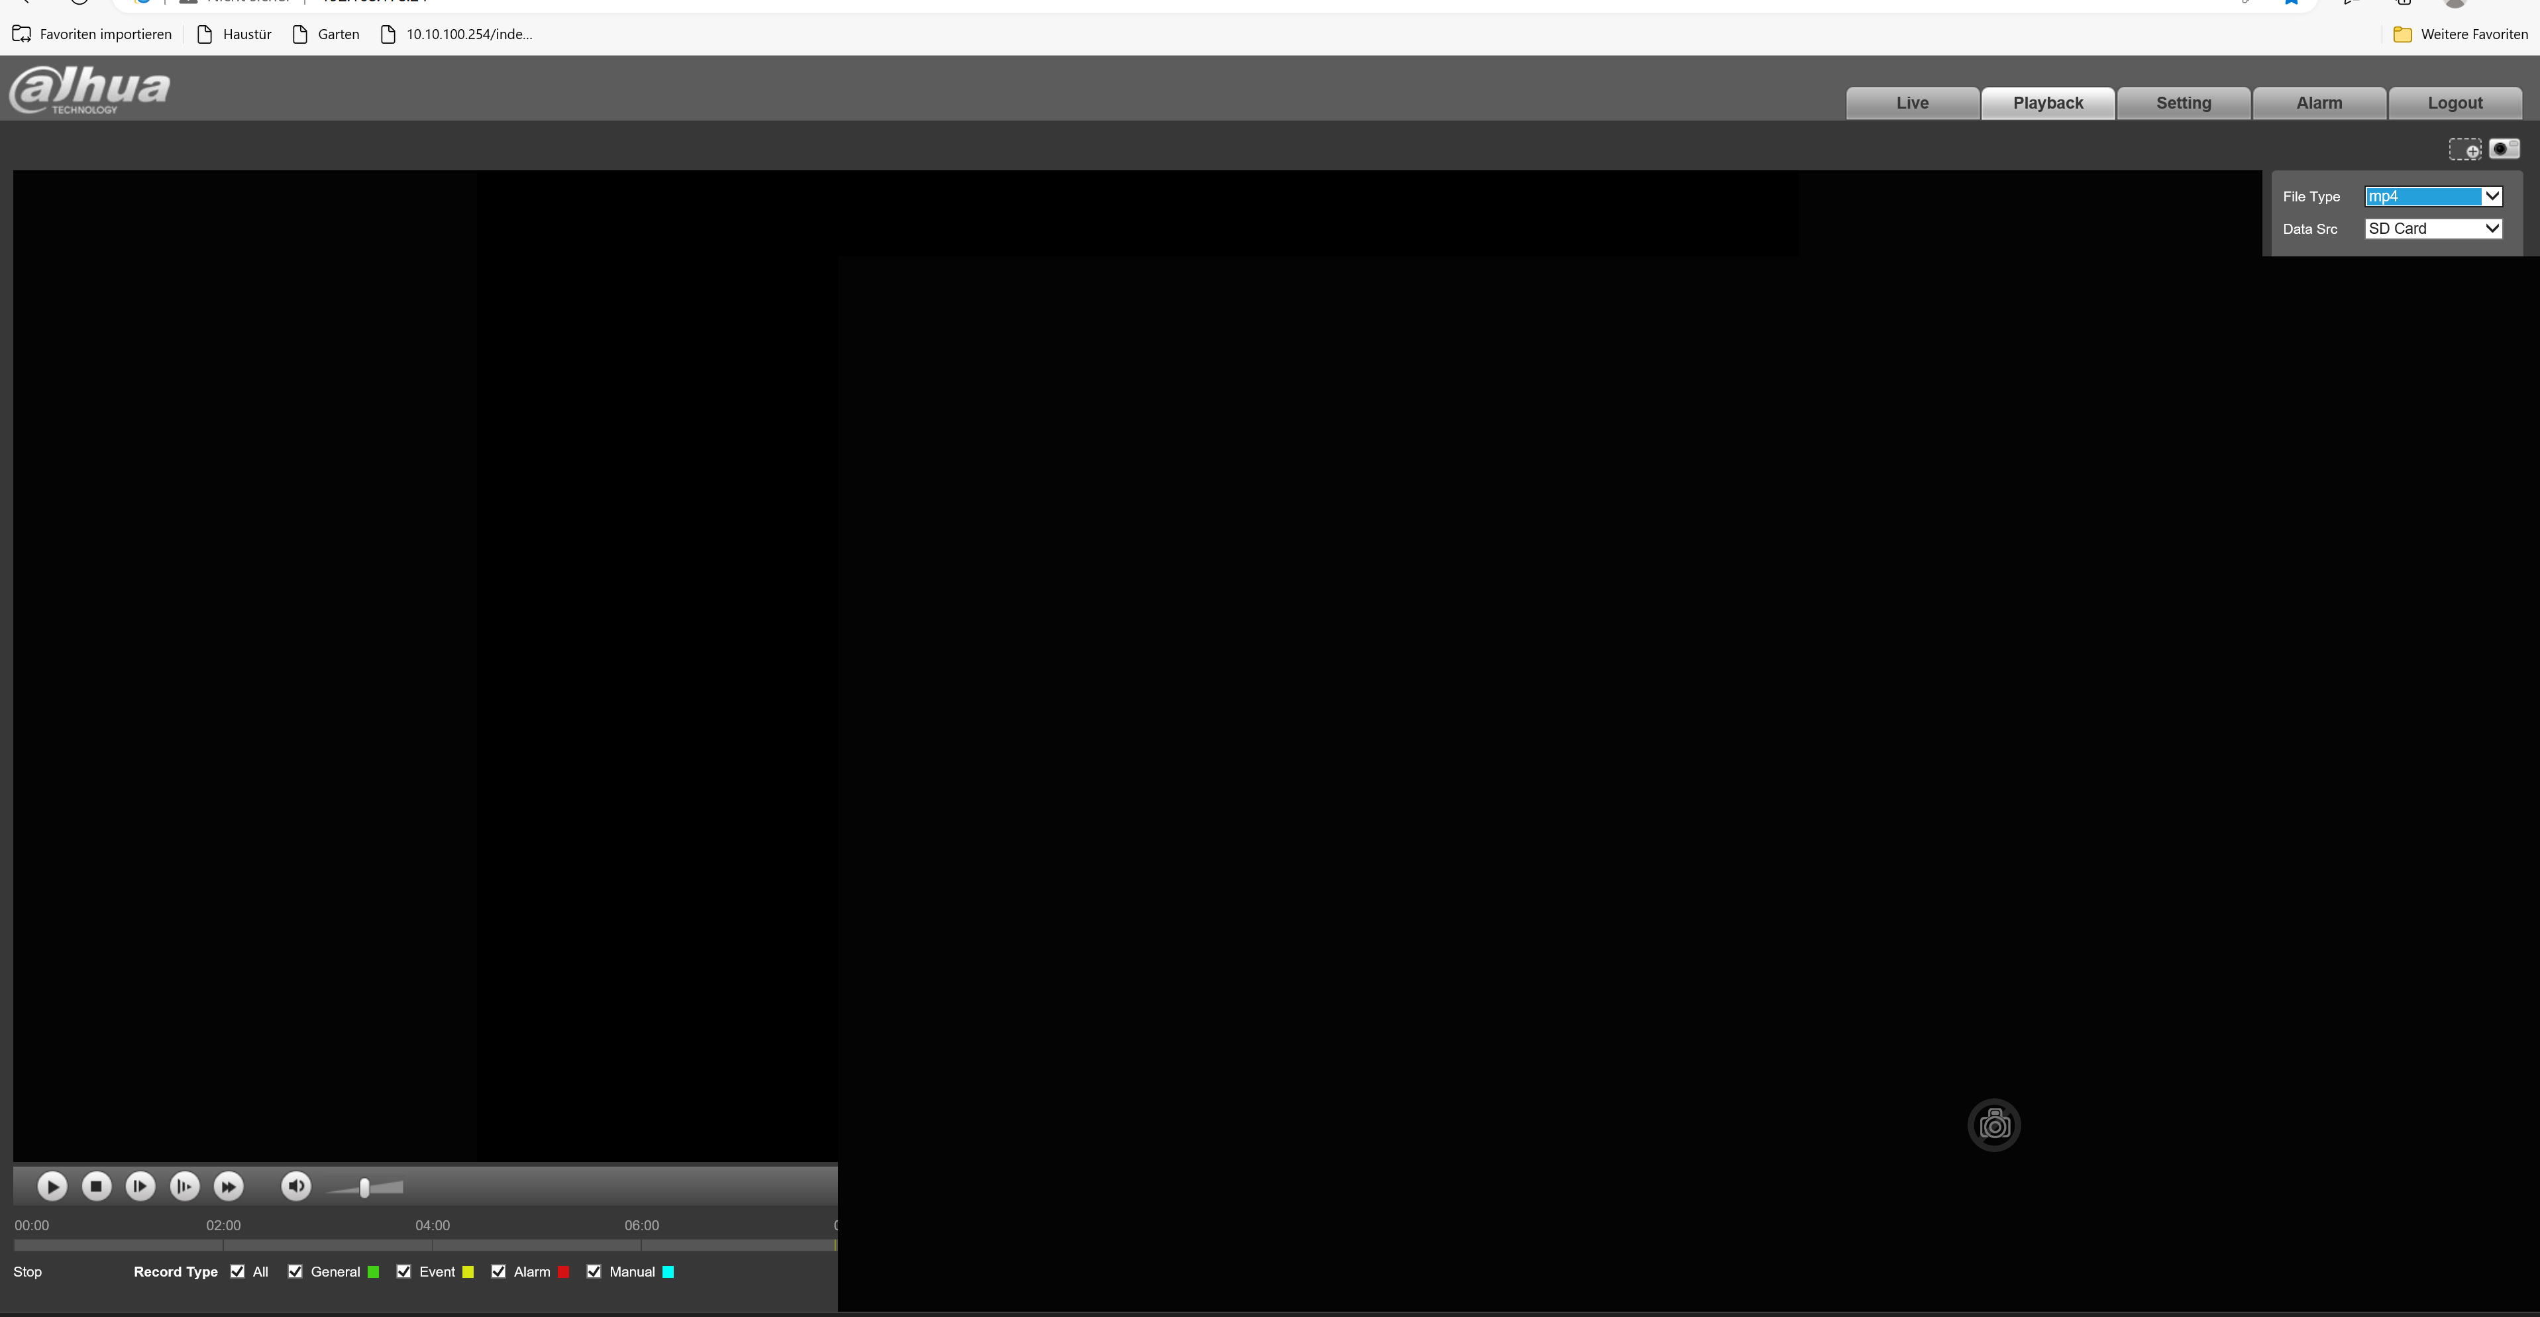This screenshot has height=1317, width=2540.
Task: Mute the audio with speaker icon
Action: pos(296,1186)
